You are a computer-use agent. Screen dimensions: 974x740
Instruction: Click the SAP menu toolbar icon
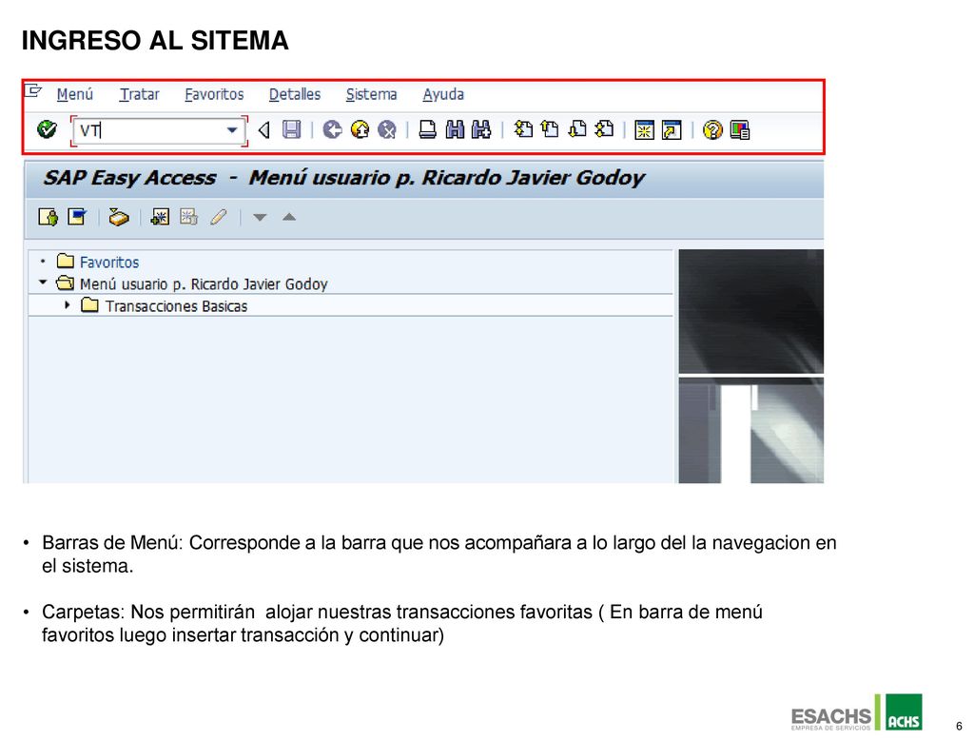(77, 218)
